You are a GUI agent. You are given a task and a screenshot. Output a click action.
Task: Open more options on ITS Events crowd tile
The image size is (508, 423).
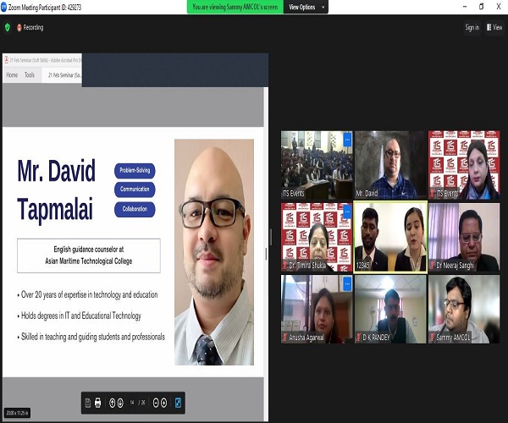(x=347, y=140)
